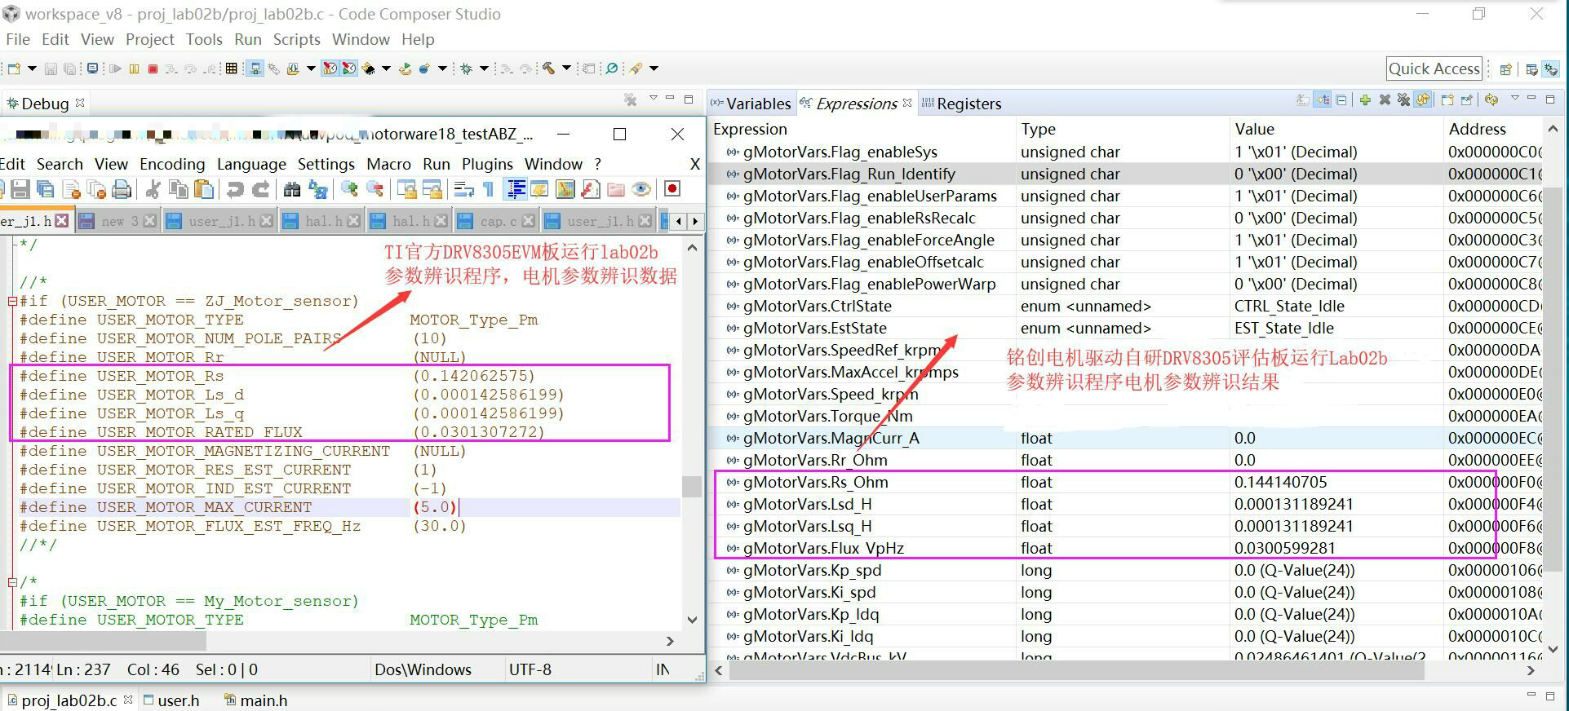Click the Suspend (pause) debug icon

pyautogui.click(x=134, y=68)
